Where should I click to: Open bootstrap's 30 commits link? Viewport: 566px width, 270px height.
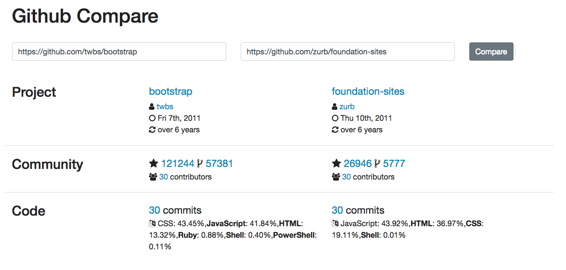click(154, 210)
